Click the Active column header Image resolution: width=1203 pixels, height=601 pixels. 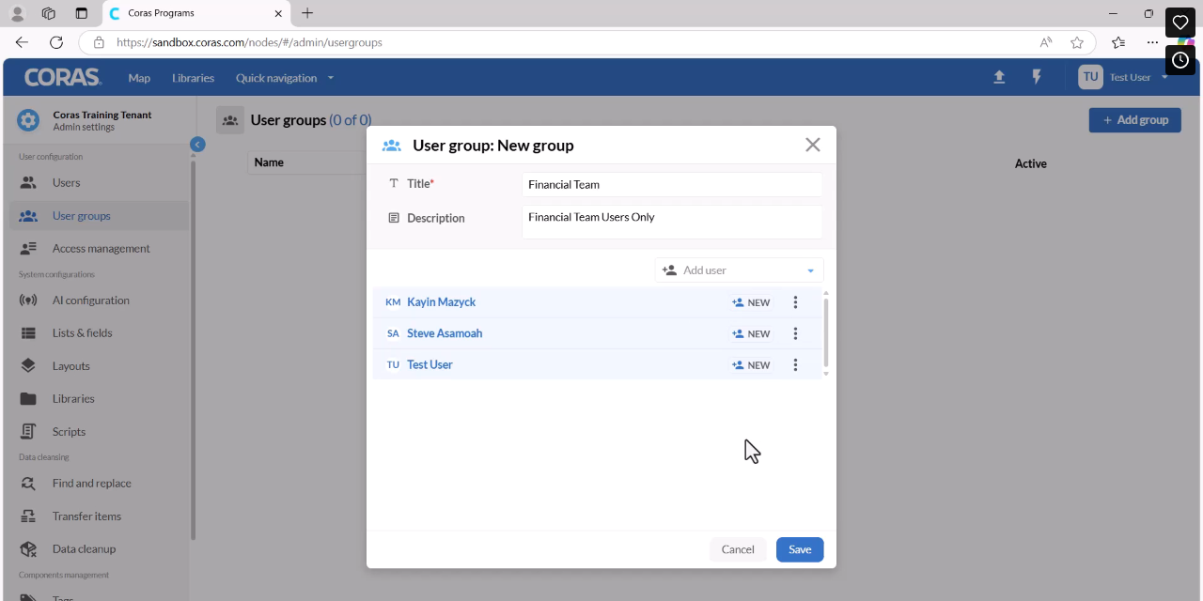[x=1031, y=163]
